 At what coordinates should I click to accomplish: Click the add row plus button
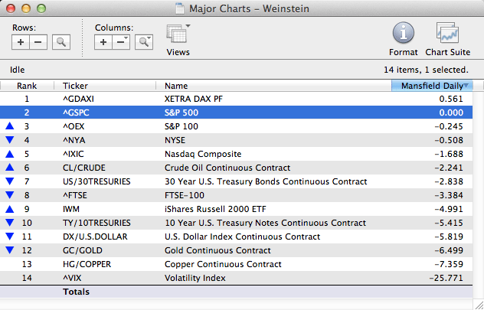[x=21, y=43]
